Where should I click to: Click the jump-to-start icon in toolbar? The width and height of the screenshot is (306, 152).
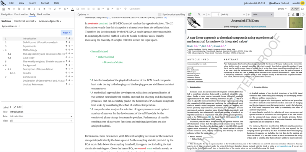pyautogui.click(x=9, y=9)
